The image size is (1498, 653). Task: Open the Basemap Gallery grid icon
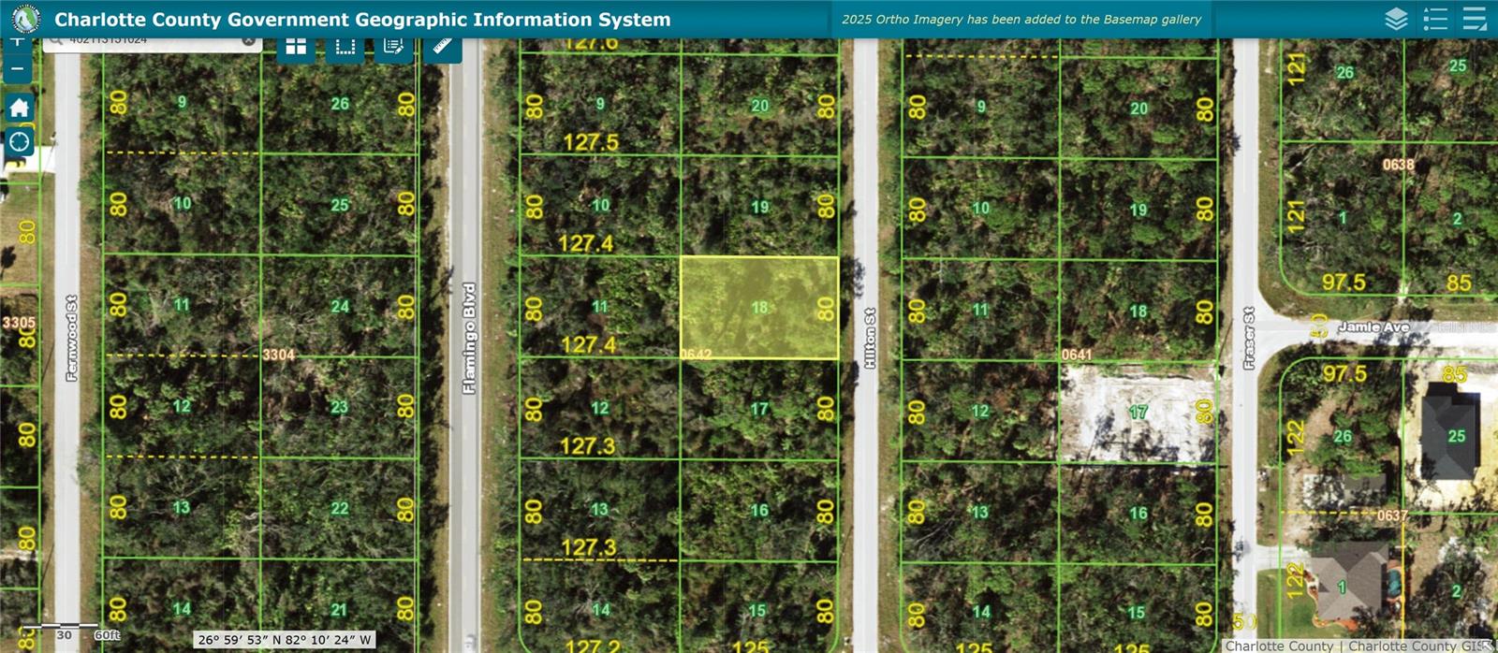[296, 47]
